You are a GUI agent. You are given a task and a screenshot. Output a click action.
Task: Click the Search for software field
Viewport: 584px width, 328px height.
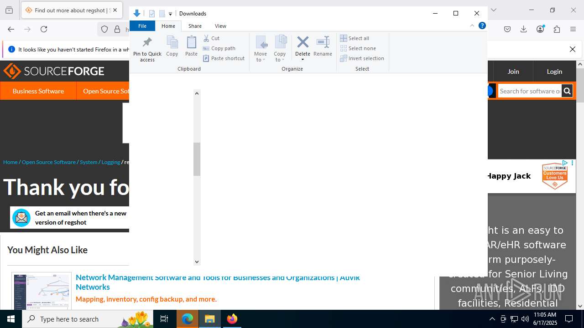[x=530, y=91]
